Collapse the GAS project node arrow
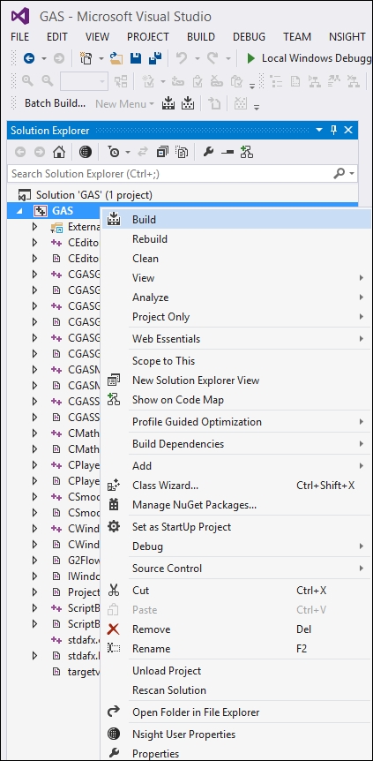Screen dimensions: 373x761 [20, 211]
